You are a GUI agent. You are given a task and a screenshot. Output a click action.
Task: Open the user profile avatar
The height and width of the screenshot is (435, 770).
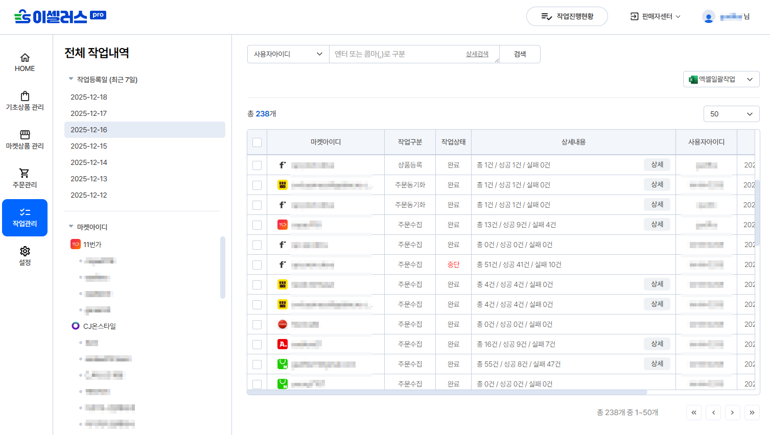click(708, 17)
